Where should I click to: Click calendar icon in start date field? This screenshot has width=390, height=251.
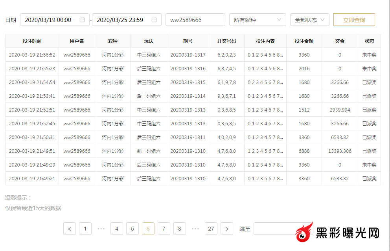click(82, 20)
